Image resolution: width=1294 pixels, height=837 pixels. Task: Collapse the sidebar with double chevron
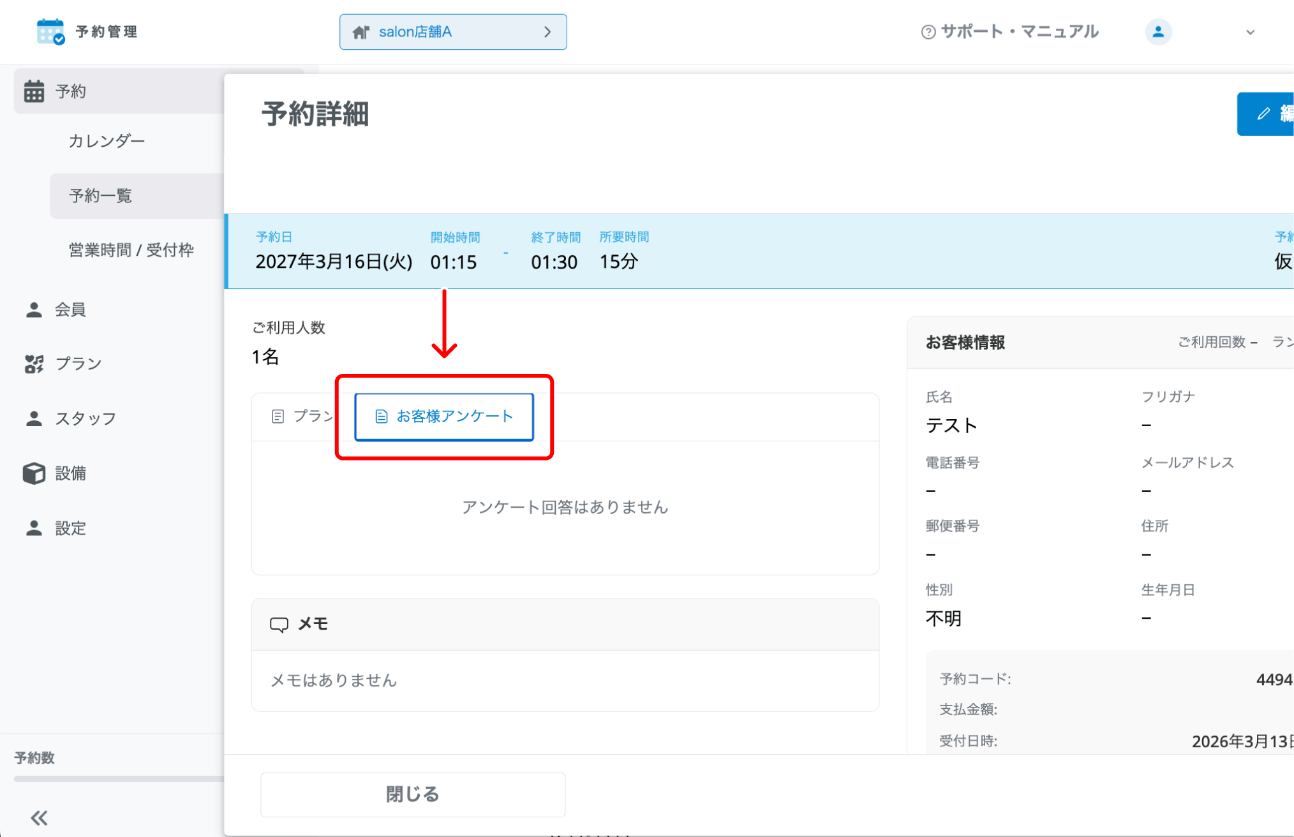[39, 818]
